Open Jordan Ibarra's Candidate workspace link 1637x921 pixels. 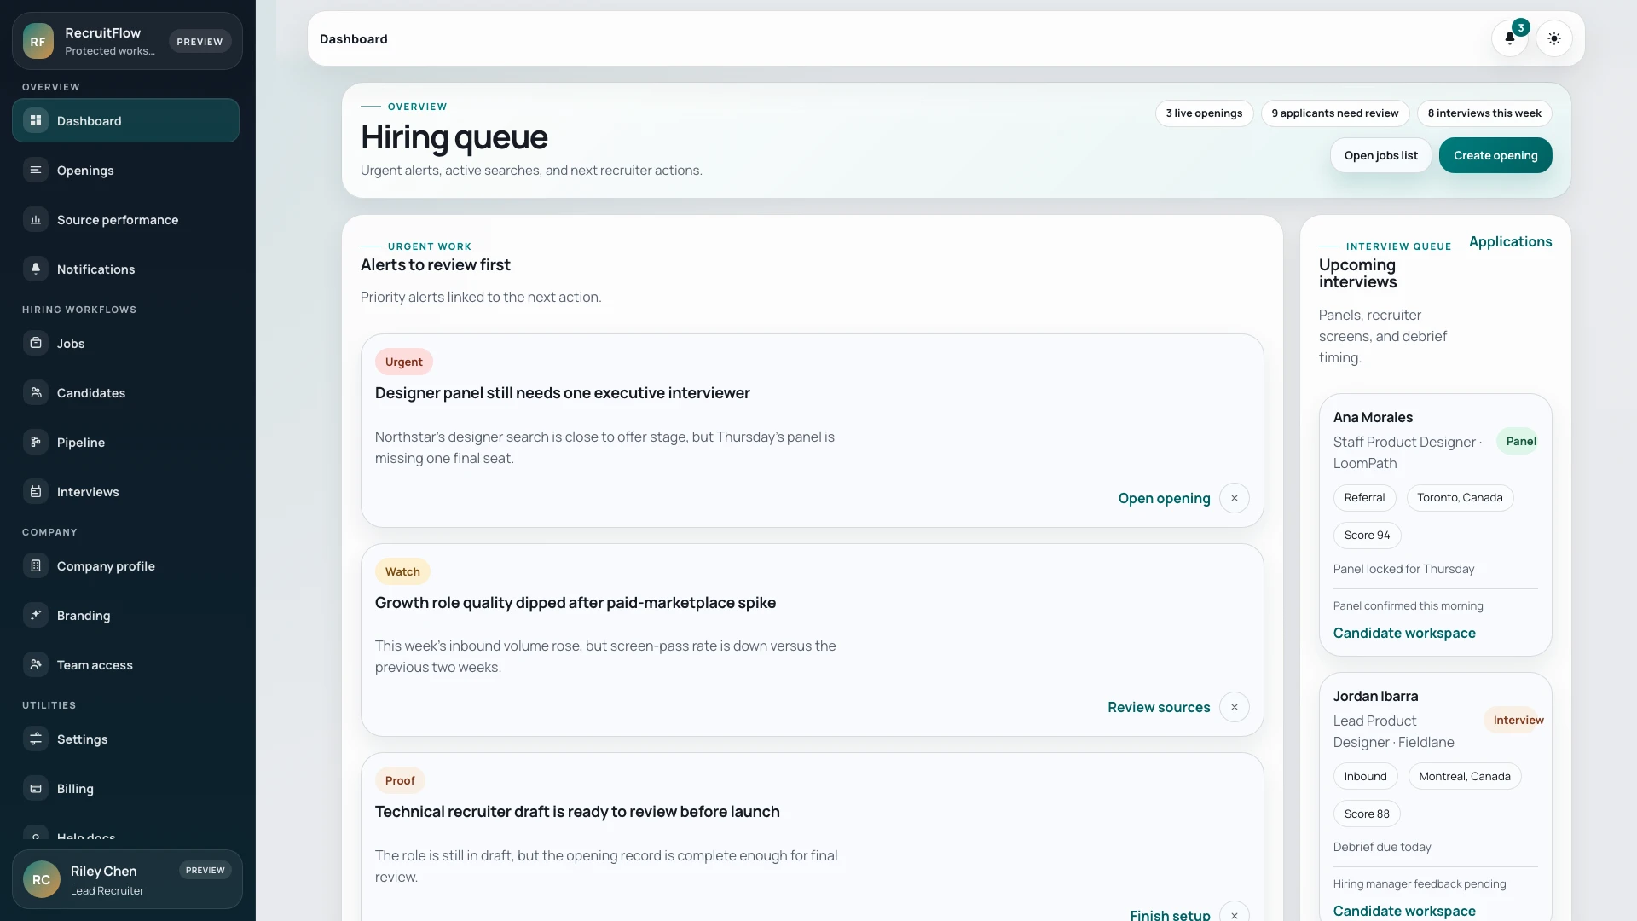pos(1404,911)
